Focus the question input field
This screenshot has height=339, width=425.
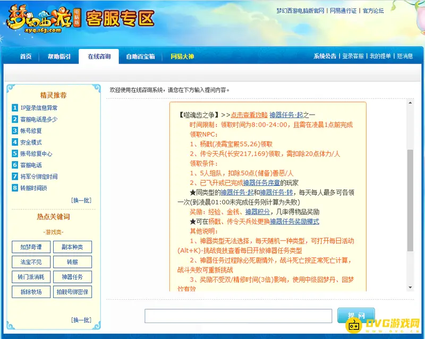[x=238, y=316]
